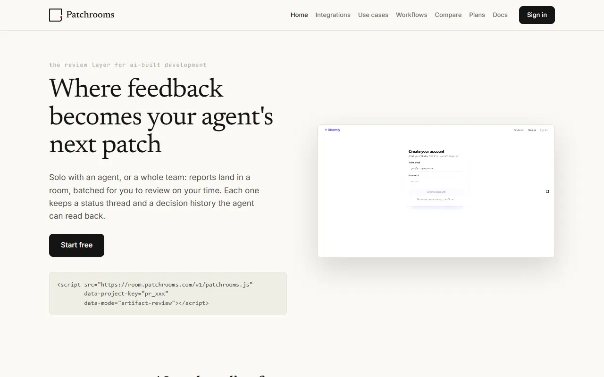Viewport: 604px width, 377px height.
Task: Click Create account in the Bloomly preview
Action: pos(436,192)
